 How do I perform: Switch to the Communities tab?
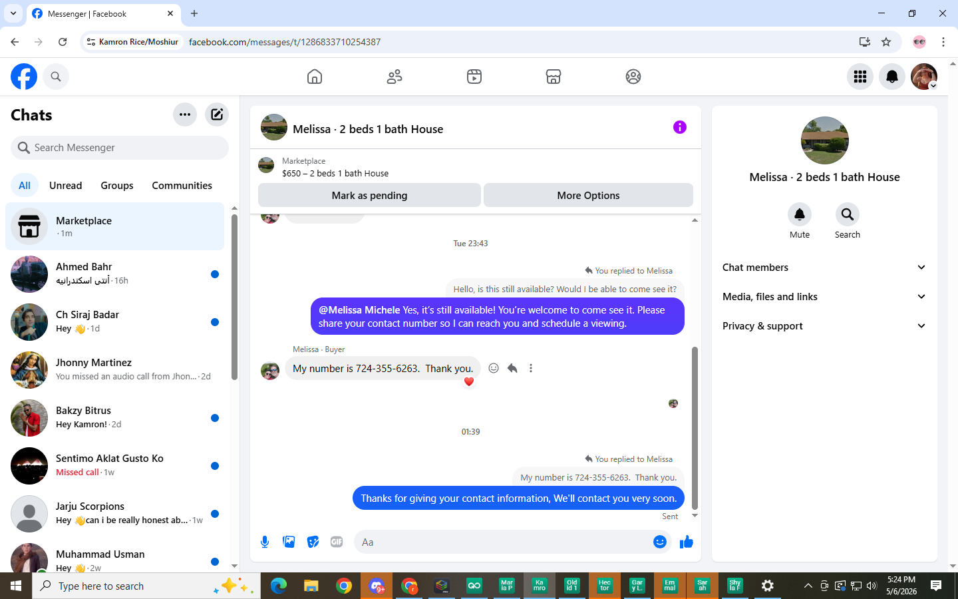182,186
